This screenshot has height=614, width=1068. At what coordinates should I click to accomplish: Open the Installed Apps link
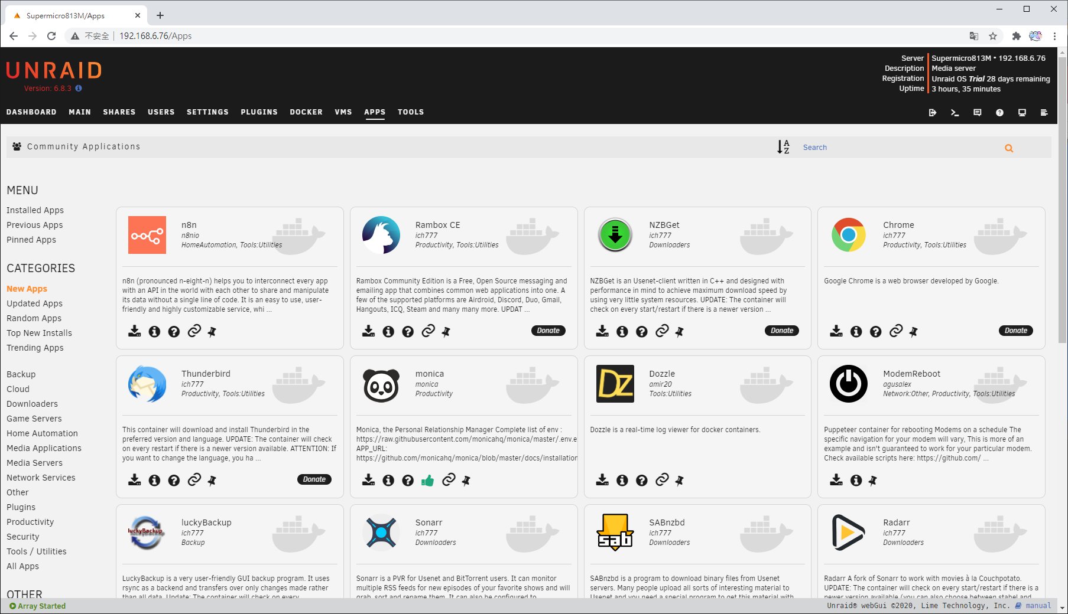(x=35, y=210)
